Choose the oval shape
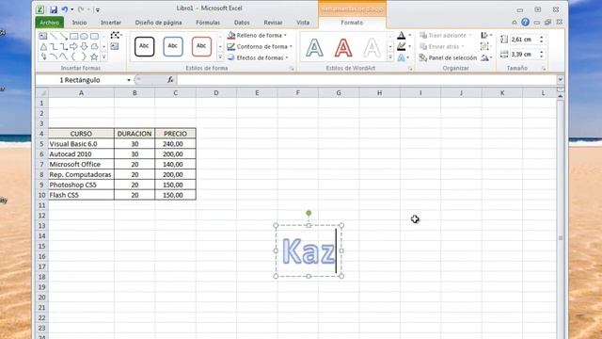The height and width of the screenshot is (339, 602). pos(84,36)
